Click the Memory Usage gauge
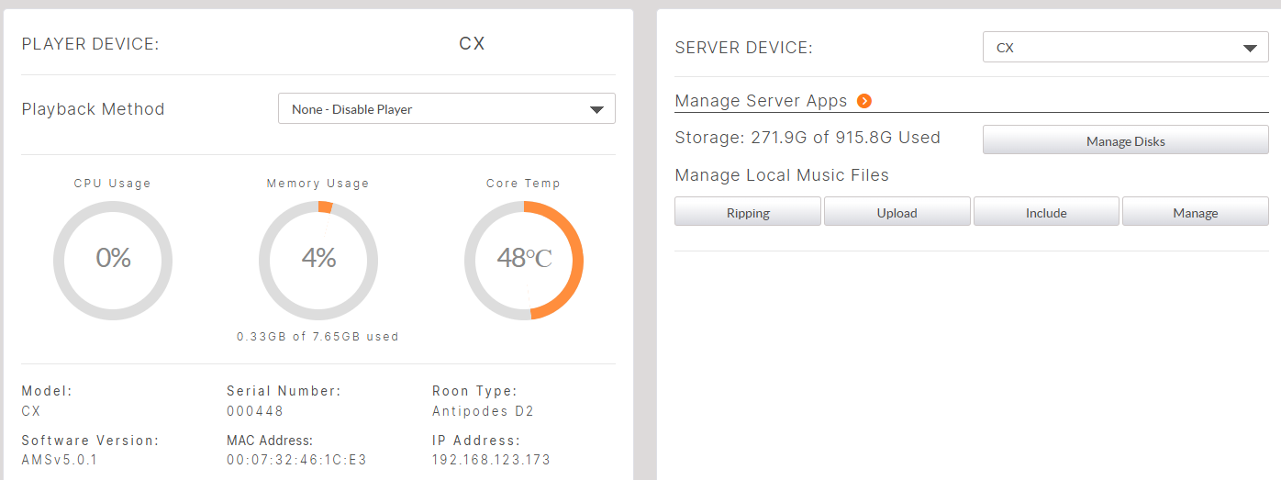The height and width of the screenshot is (480, 1281). click(318, 259)
